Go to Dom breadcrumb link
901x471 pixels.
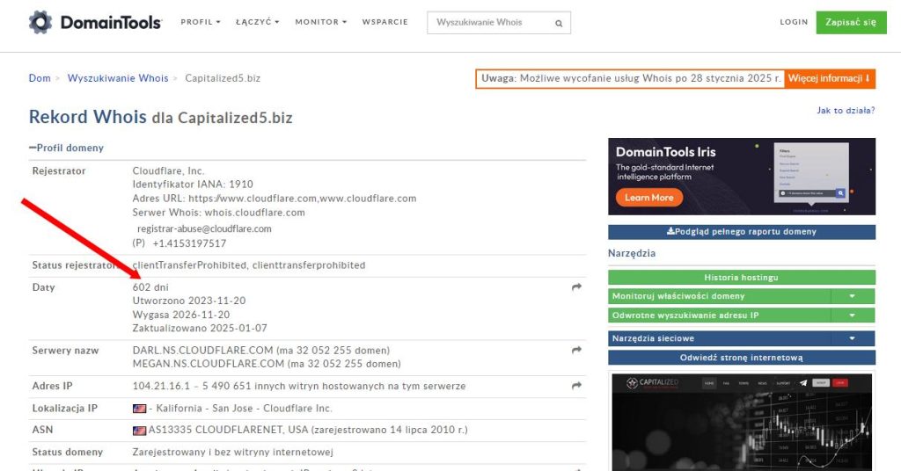[40, 78]
